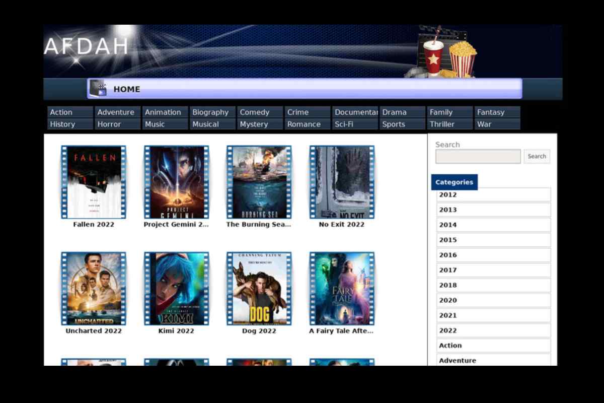Browse the Mystery genre
The image size is (604, 403).
[260, 124]
